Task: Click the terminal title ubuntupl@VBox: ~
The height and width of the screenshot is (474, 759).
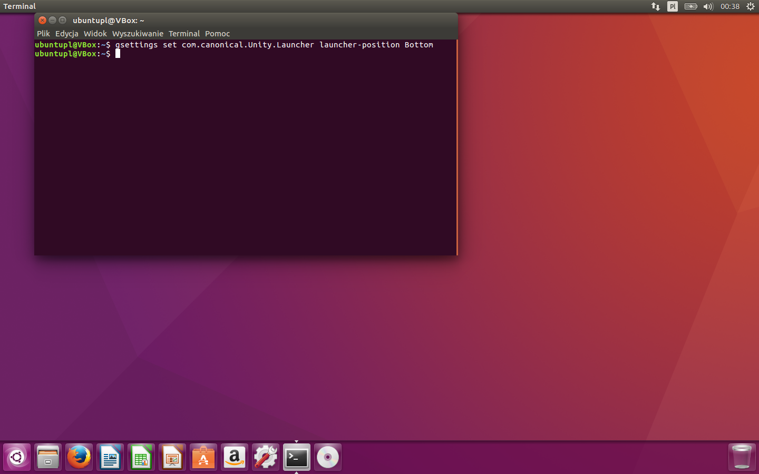Action: point(109,21)
